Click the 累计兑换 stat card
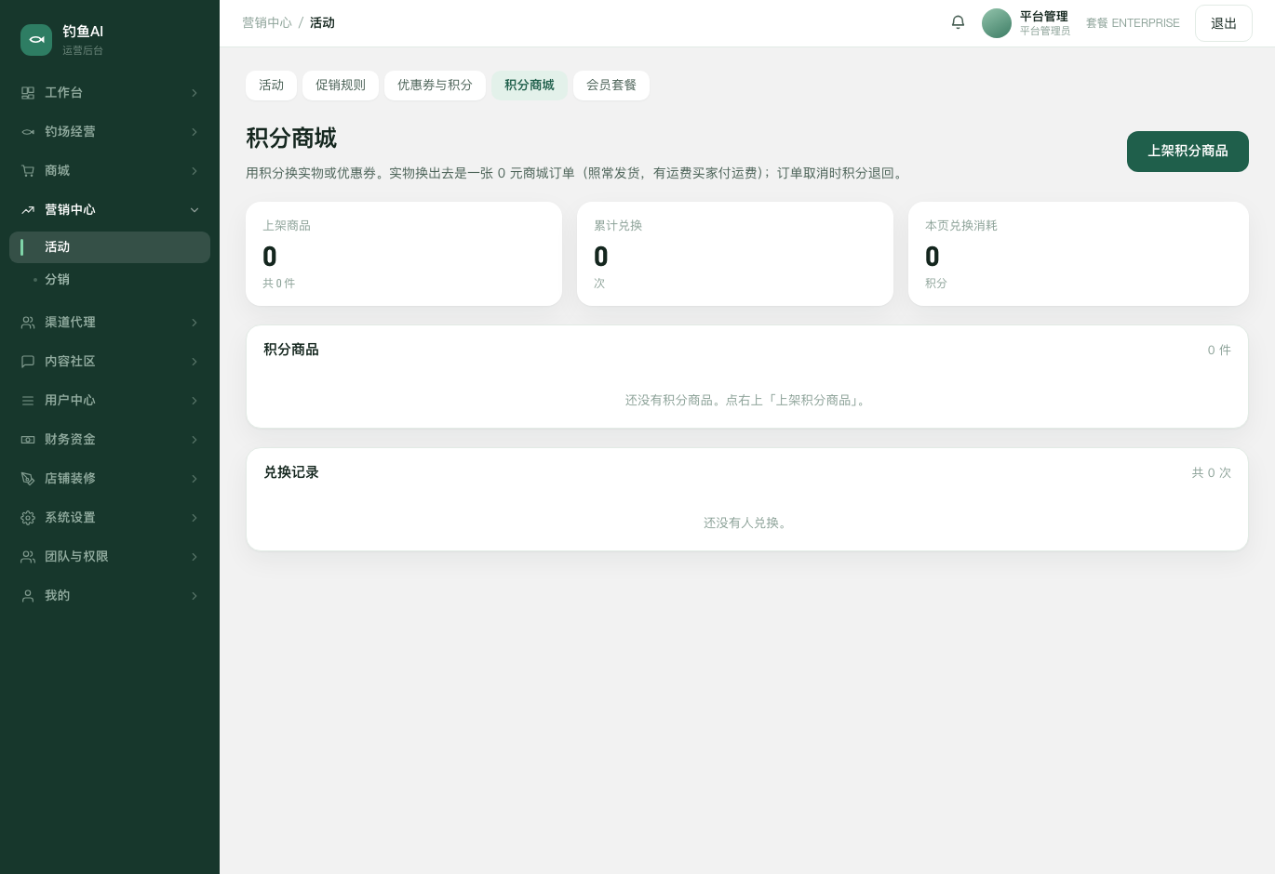 [735, 254]
